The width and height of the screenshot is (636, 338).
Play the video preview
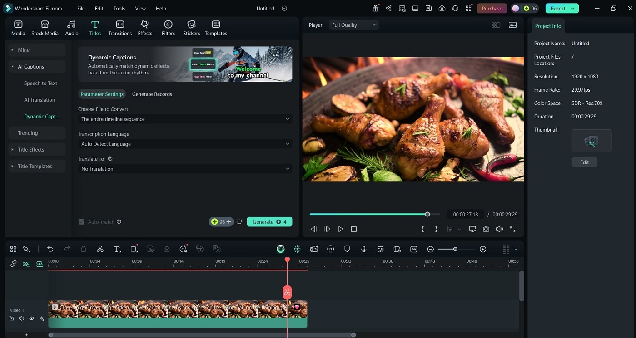341,229
